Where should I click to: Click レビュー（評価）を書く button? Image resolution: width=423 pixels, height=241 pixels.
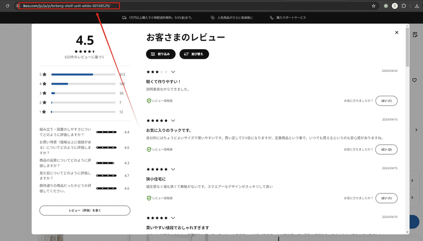[85, 210]
